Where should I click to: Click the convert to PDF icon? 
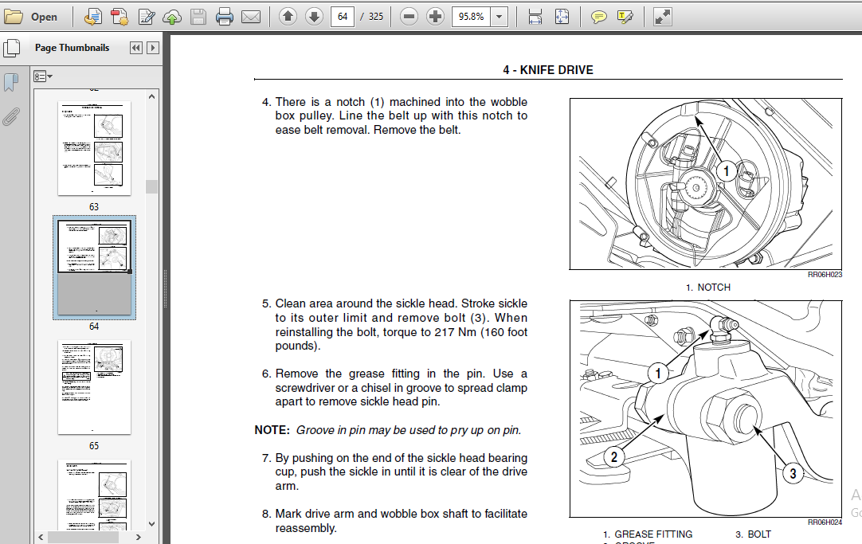click(120, 17)
